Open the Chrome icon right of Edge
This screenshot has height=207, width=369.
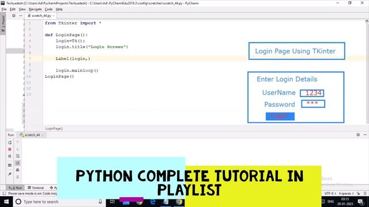click(x=179, y=202)
